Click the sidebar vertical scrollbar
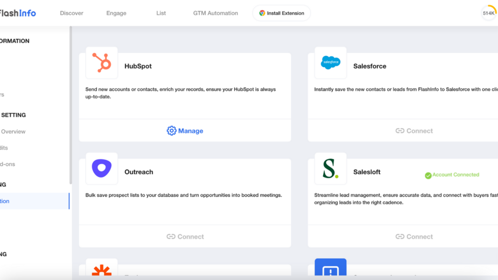The height and width of the screenshot is (280, 498). tap(71, 105)
